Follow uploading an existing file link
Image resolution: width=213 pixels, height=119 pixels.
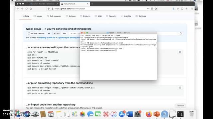click(69, 38)
